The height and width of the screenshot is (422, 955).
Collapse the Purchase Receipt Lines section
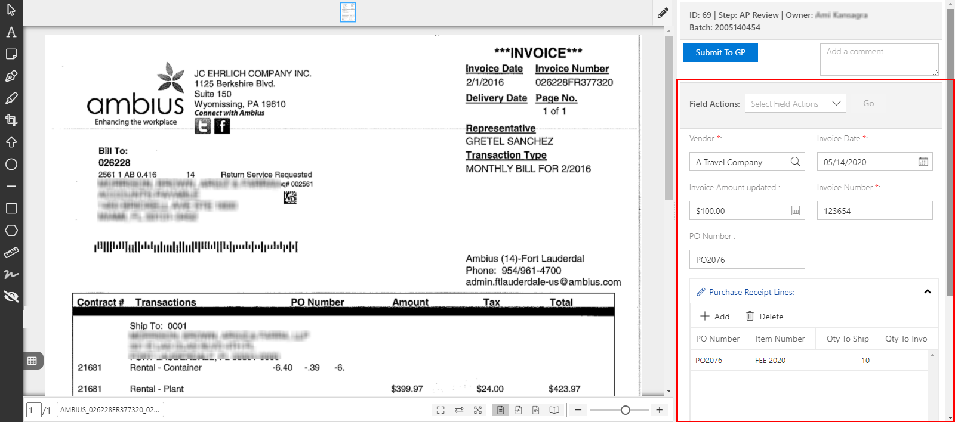[x=928, y=292]
